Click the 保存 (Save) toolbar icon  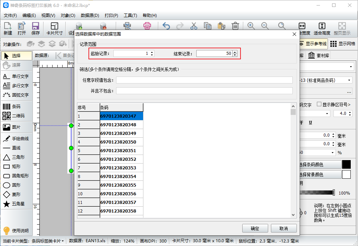point(35,29)
